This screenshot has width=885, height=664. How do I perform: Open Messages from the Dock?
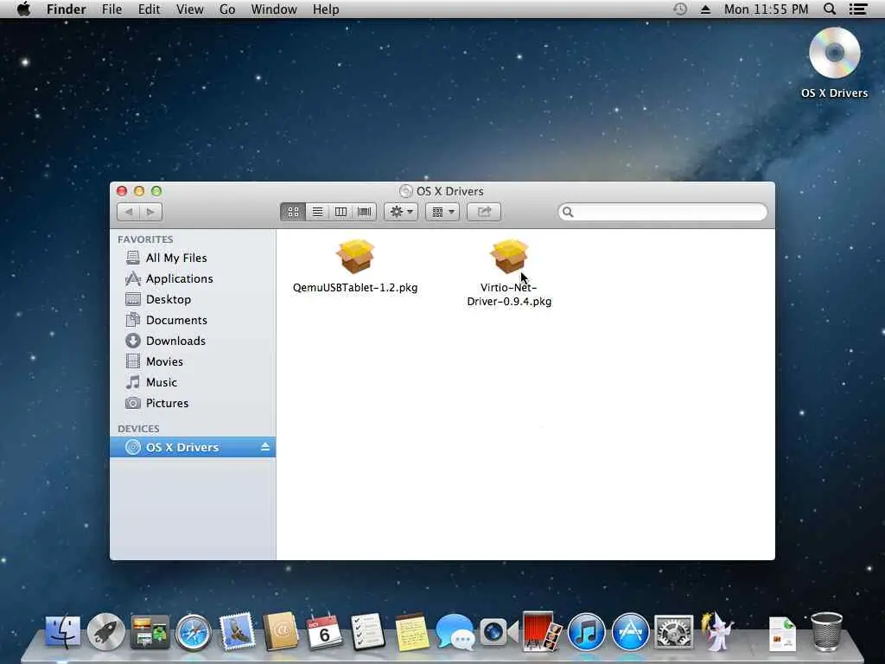455,631
